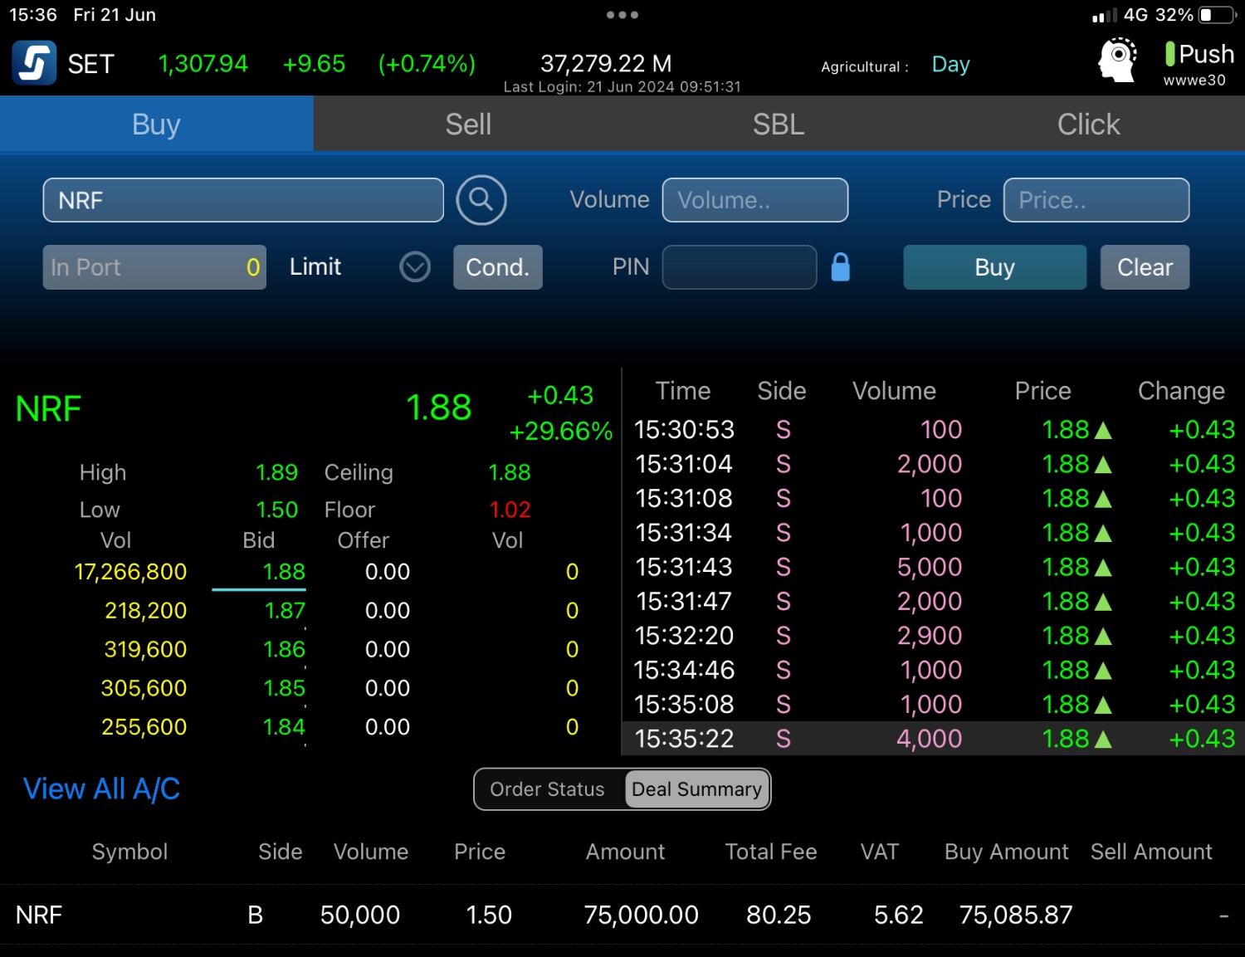The image size is (1245, 957).
Task: Select bid price 1.85
Action: [x=284, y=688]
